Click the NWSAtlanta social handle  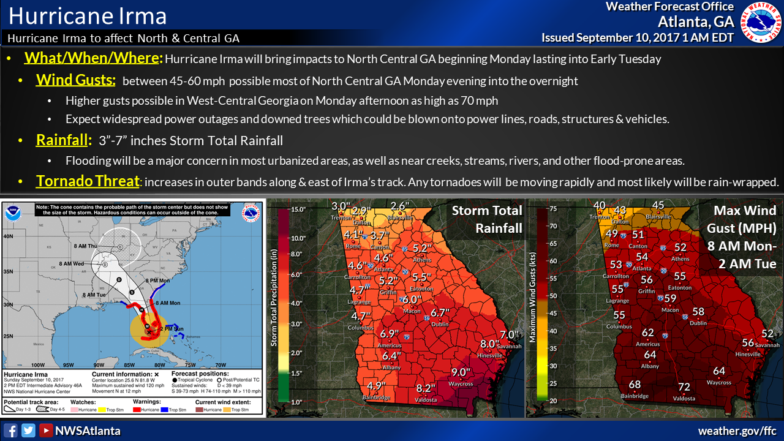click(88, 431)
